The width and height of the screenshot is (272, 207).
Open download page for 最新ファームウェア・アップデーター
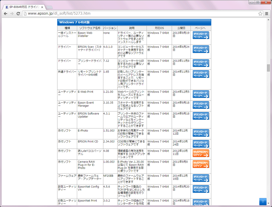click(x=201, y=178)
